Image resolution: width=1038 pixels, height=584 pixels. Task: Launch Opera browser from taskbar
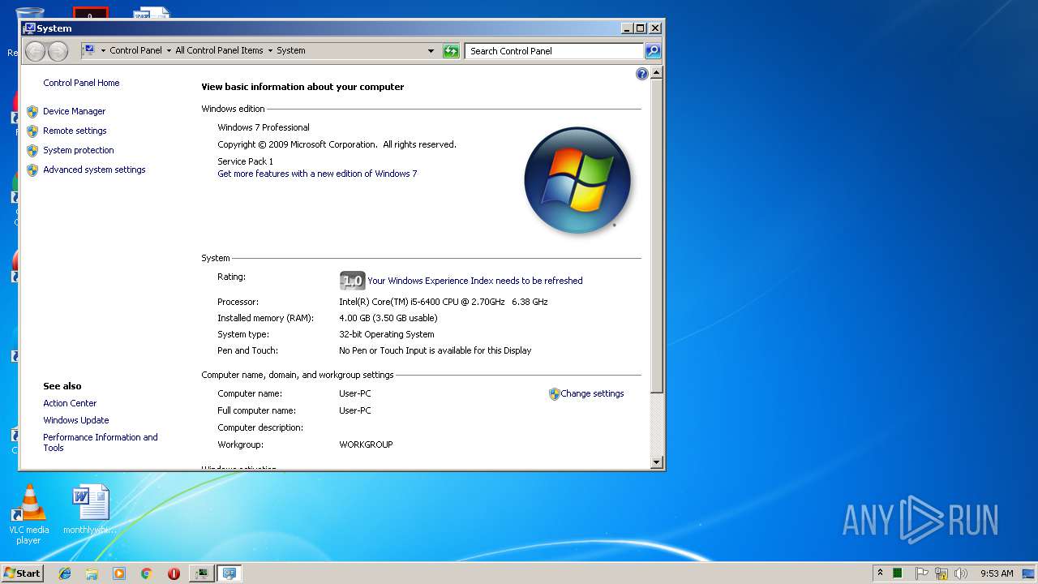pos(174,573)
